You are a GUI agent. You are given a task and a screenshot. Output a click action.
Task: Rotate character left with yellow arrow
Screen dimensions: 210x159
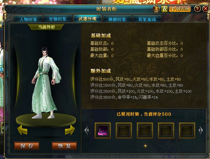(x=22, y=130)
